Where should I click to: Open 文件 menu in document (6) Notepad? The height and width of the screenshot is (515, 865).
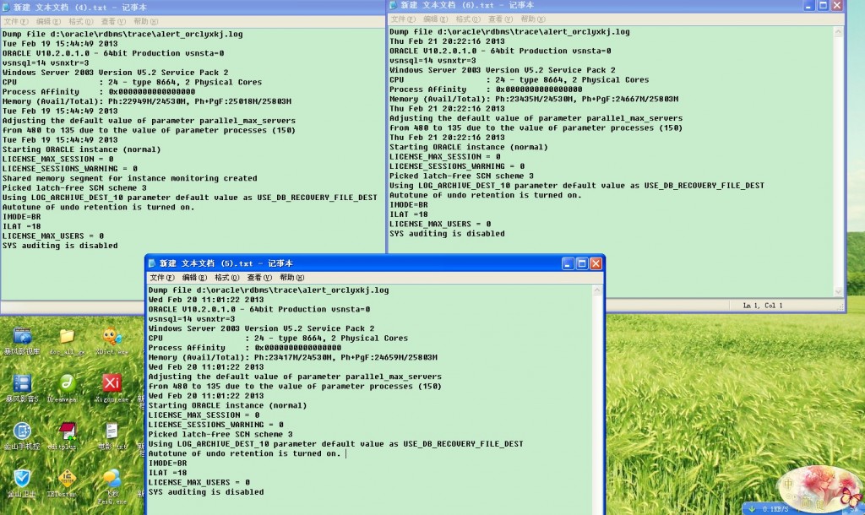402,19
